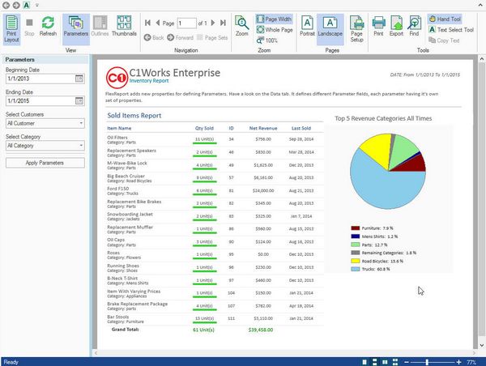
Task: Select multi-page grid view in status bar
Action: coord(395,362)
